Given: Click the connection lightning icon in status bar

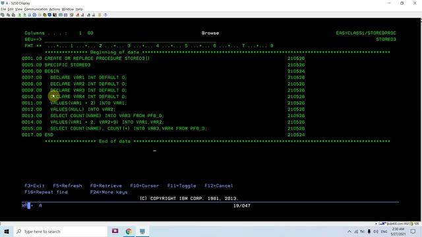Looking at the screenshot, I should click(382, 224).
